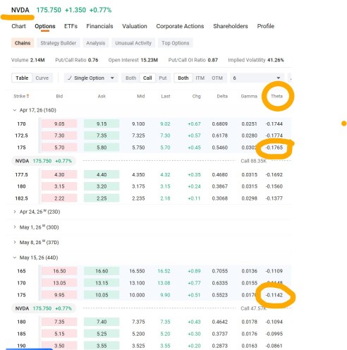Open the Analysis sub-tab
Image resolution: width=347 pixels, height=350 pixels.
click(x=96, y=43)
